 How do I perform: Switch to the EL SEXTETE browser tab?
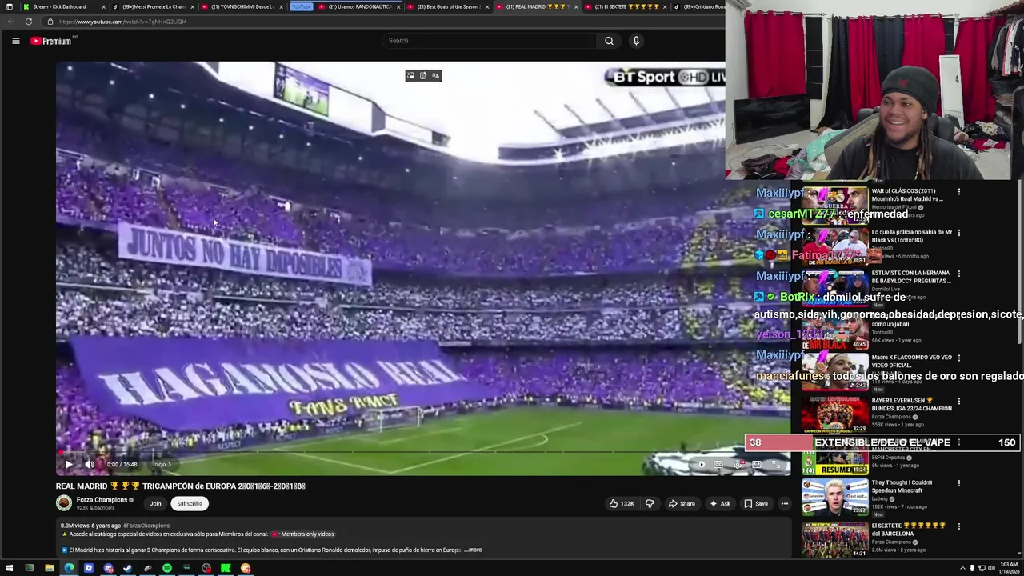coord(626,6)
